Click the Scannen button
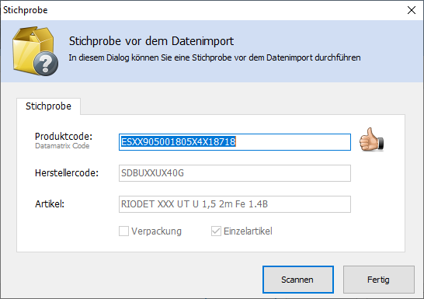Viewport: 424px width, 299px height. click(x=298, y=280)
